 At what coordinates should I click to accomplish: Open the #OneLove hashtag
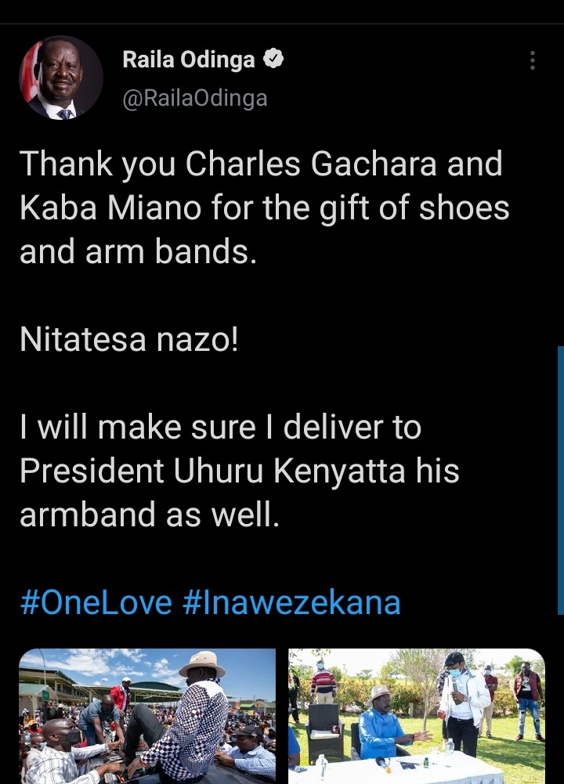pos(96,602)
